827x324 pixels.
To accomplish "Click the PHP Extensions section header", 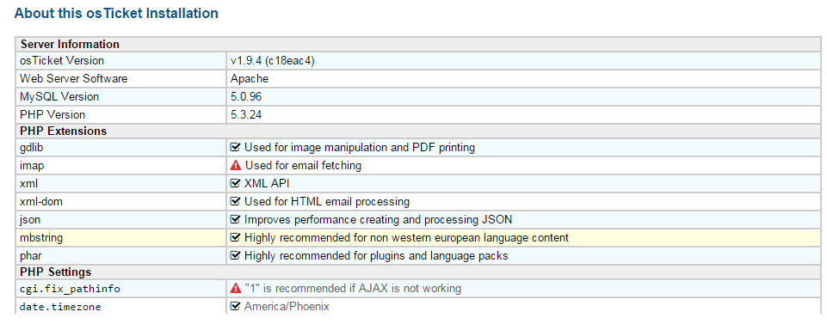I will point(64,131).
